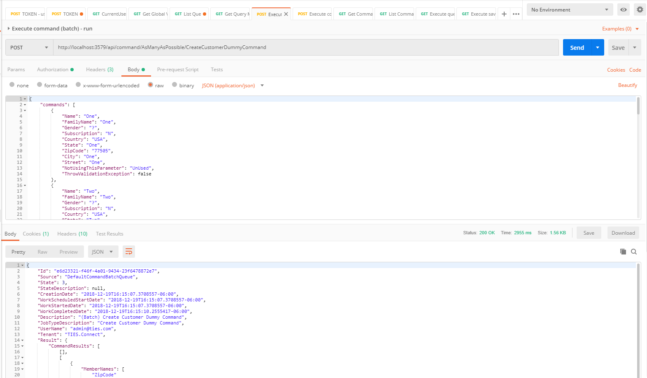
Task: Click the three-dots tab options icon
Action: click(516, 14)
